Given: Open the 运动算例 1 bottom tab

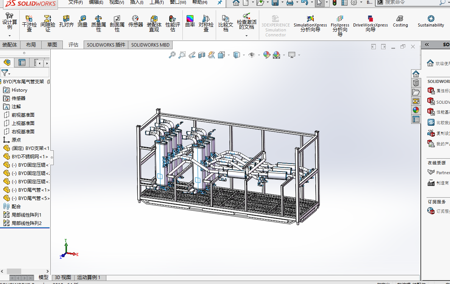Looking at the screenshot, I should pyautogui.click(x=89, y=278).
